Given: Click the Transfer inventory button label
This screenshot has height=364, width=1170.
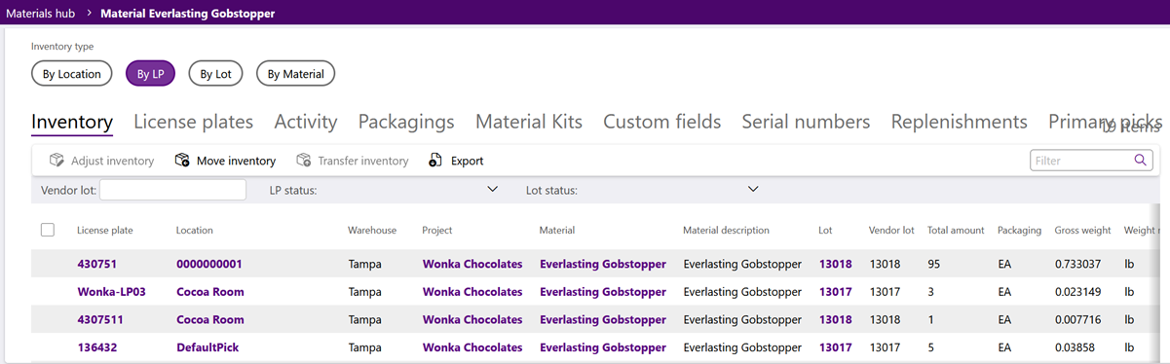Looking at the screenshot, I should coord(363,161).
